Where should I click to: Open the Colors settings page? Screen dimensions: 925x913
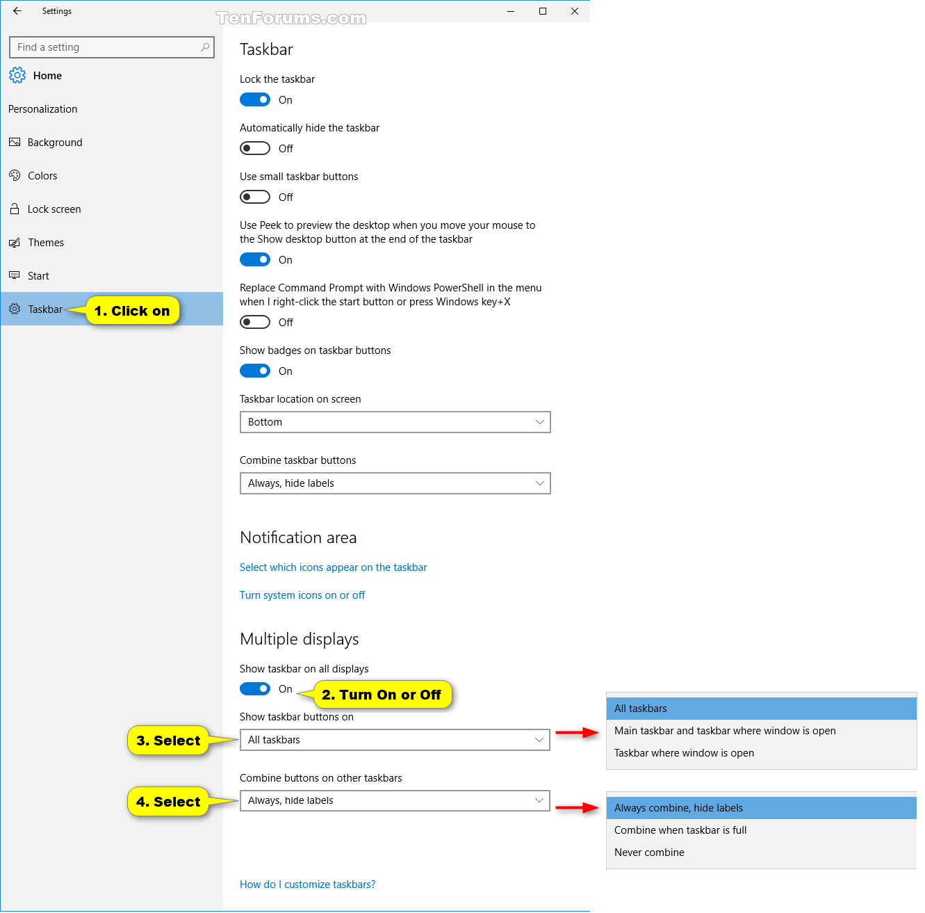[42, 175]
